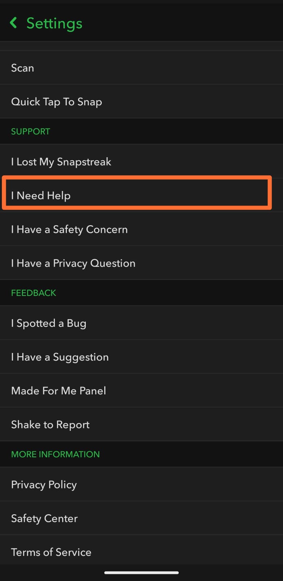Click the FEEDBACK section header
The image size is (283, 581).
[x=33, y=293]
